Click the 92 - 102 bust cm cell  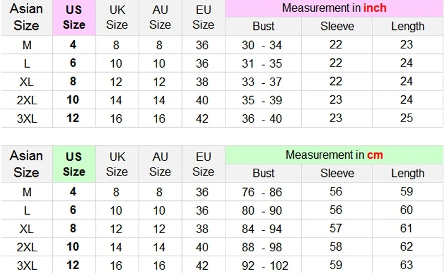click(263, 265)
